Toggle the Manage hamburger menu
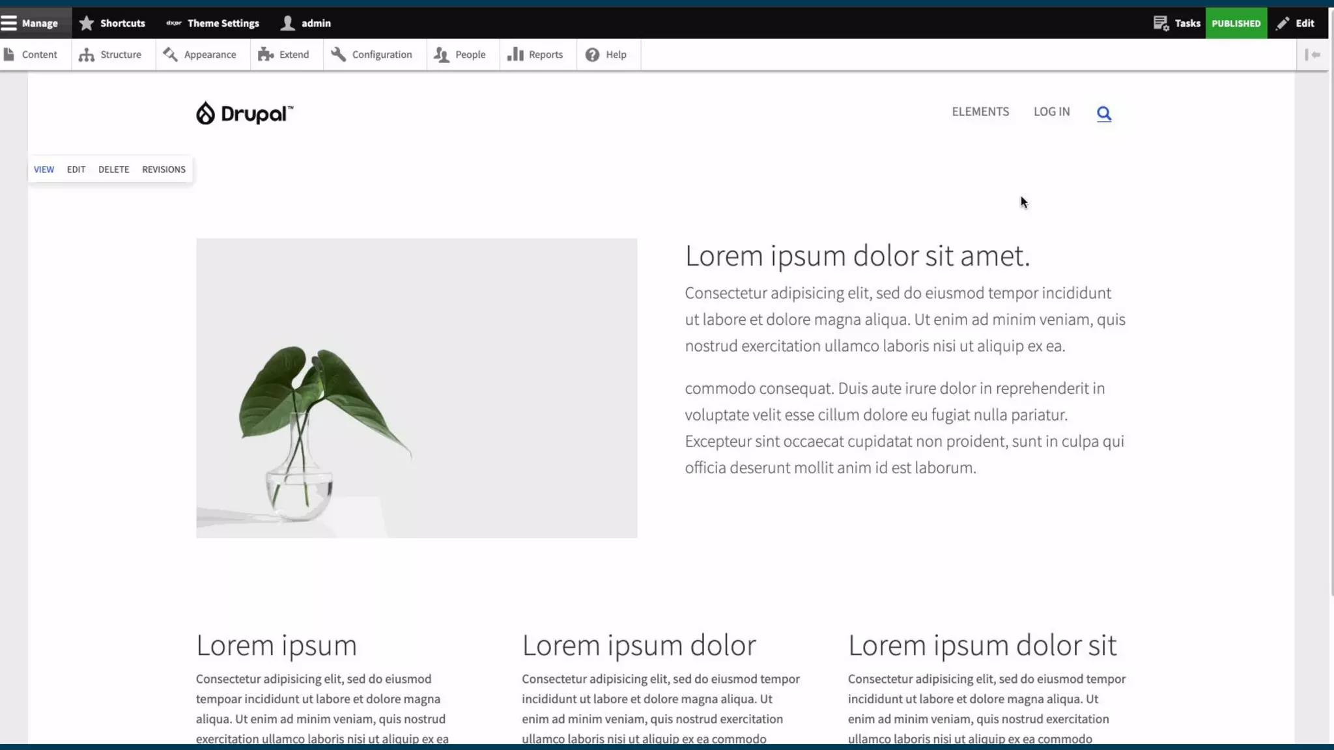 coord(30,23)
